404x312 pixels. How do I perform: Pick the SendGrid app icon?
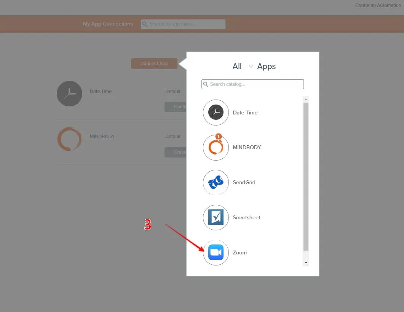click(x=216, y=182)
